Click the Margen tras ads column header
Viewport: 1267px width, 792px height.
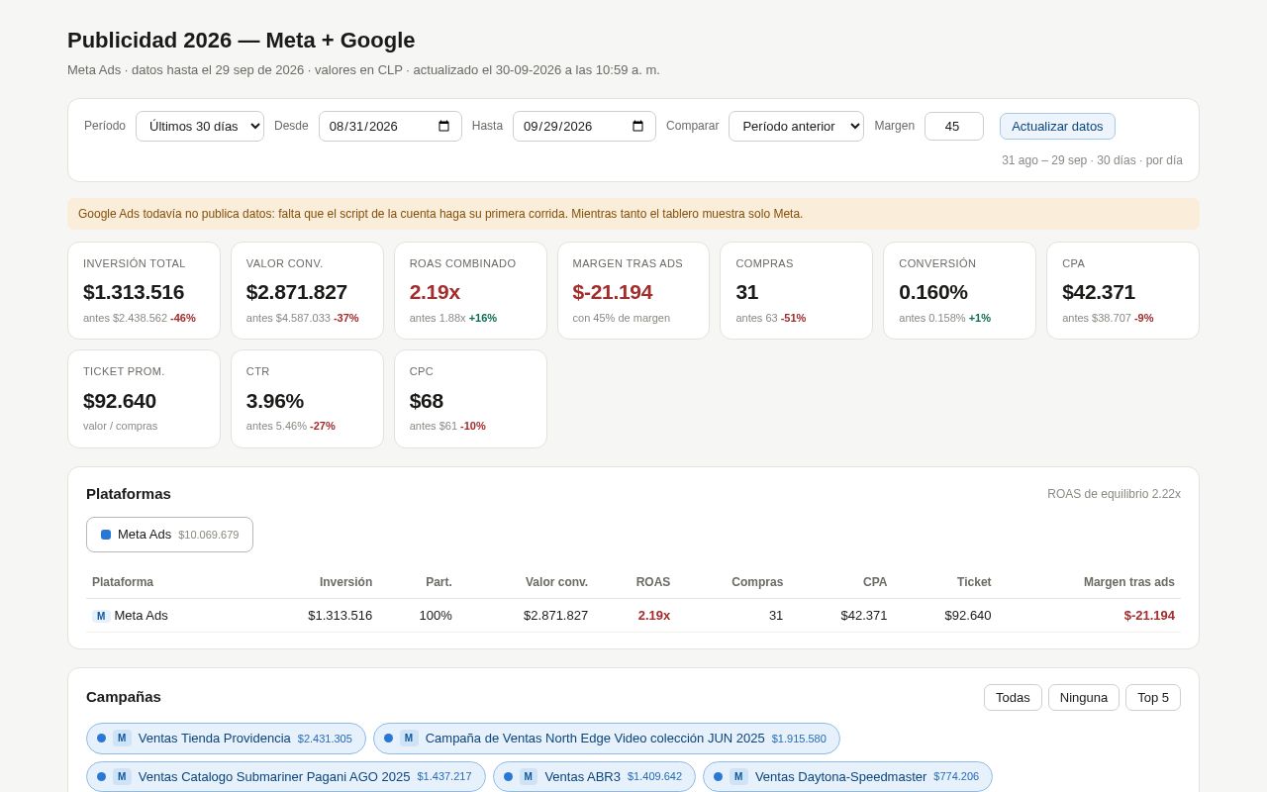(x=1129, y=582)
